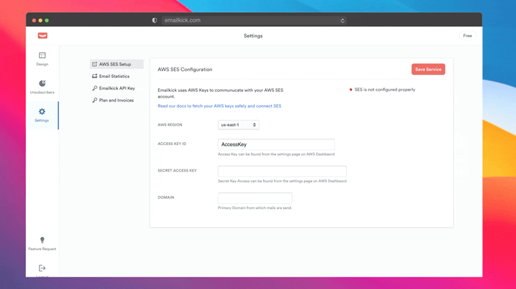Click the Free plan badge
Screen dimensions: 516x289
tap(467, 36)
